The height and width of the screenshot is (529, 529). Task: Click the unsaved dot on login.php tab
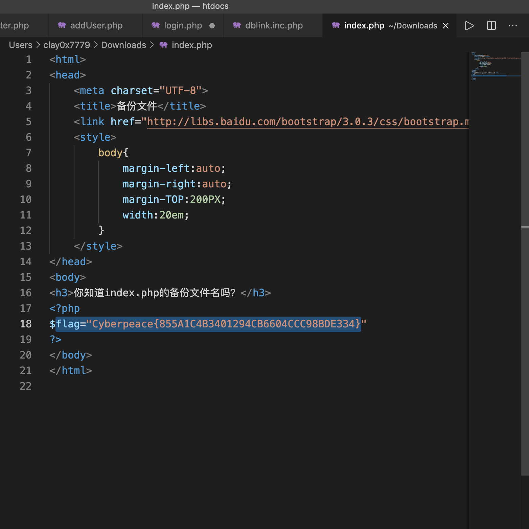click(212, 26)
